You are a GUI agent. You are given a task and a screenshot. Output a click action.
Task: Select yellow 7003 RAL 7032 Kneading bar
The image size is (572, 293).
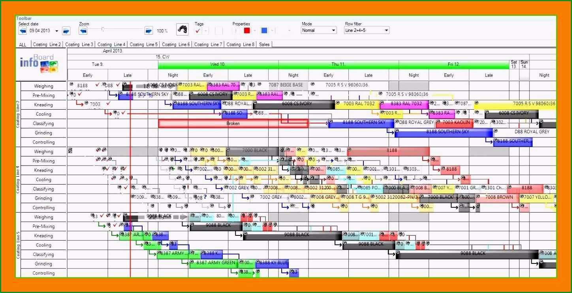(357, 104)
